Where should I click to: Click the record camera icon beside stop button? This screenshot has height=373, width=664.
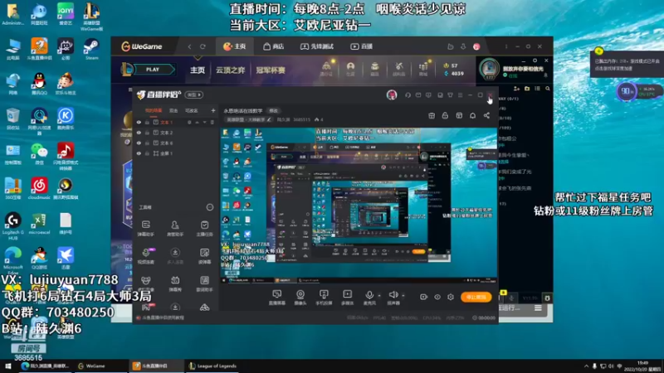point(423,297)
